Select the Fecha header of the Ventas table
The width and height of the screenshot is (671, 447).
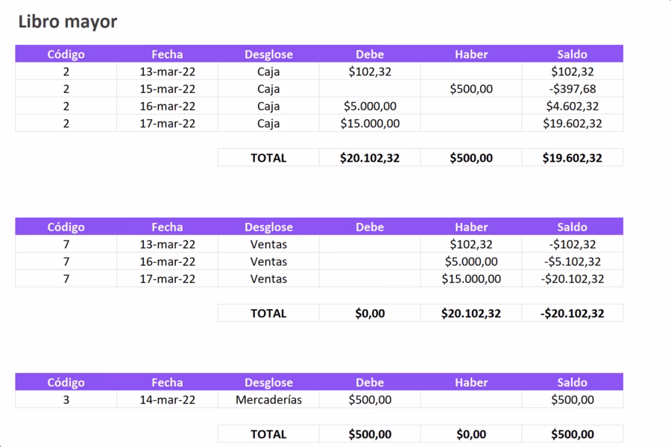(x=167, y=226)
